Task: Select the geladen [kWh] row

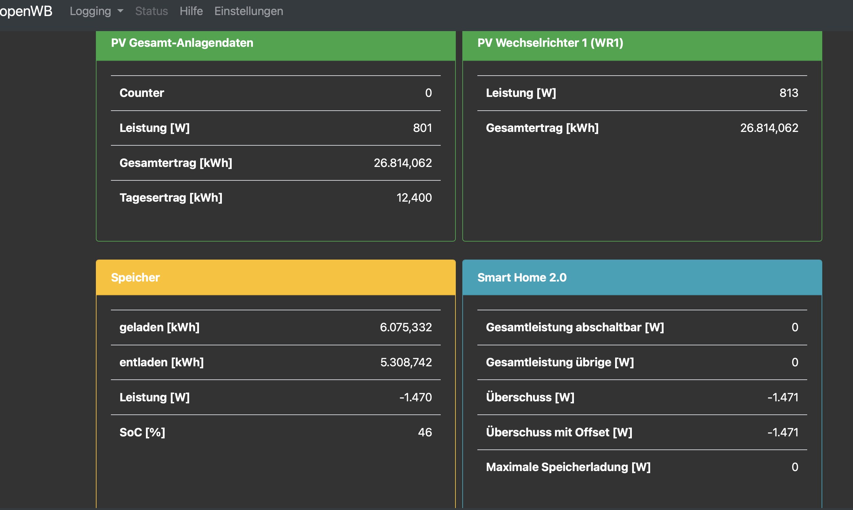Action: click(x=275, y=328)
